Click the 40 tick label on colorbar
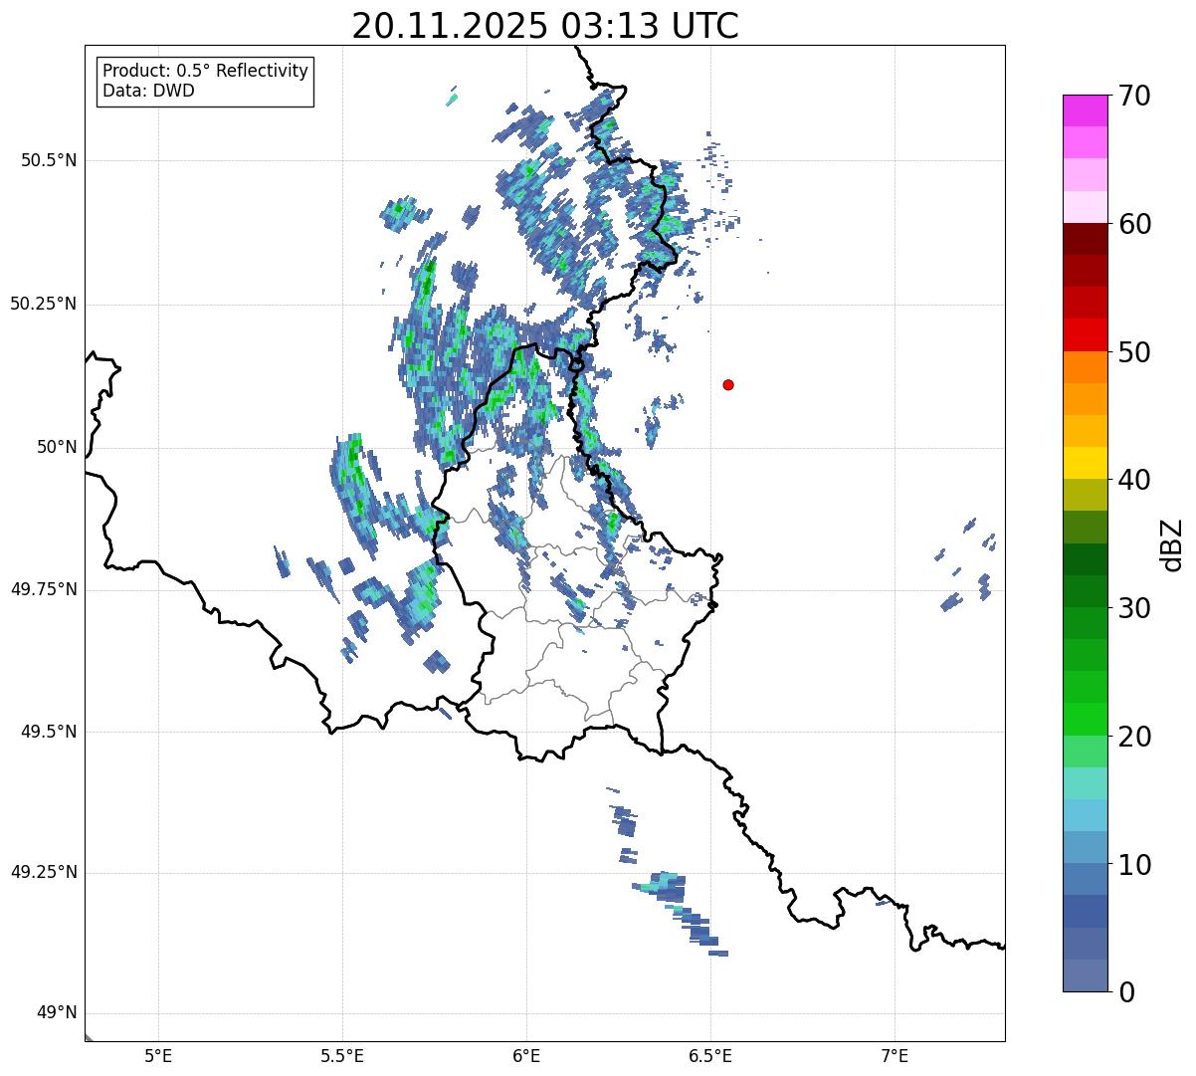The width and height of the screenshot is (1196, 1076). click(1134, 480)
